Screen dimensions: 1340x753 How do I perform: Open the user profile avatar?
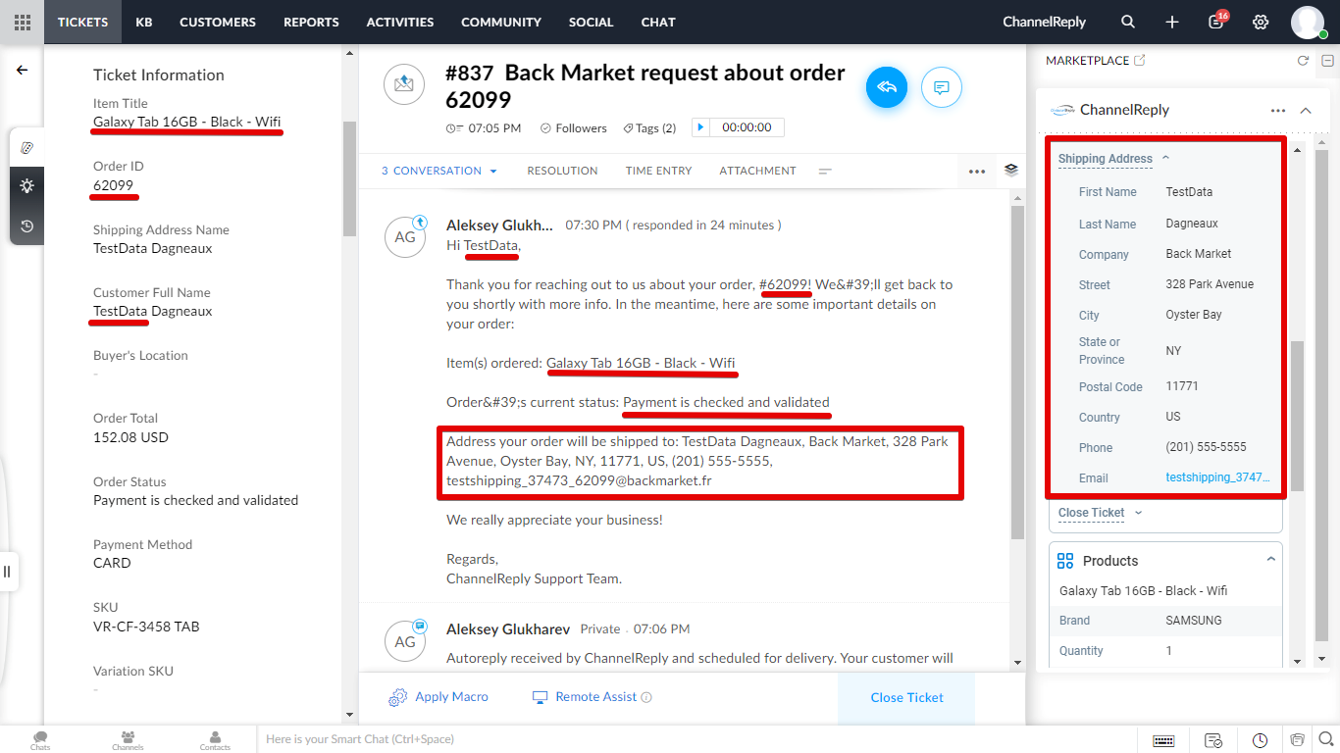1308,22
